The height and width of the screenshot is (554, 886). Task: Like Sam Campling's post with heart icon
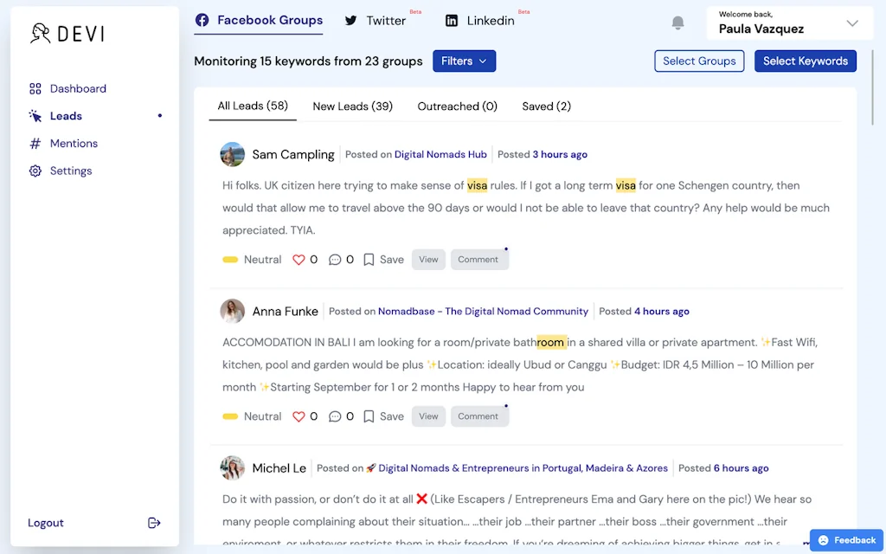pos(299,260)
